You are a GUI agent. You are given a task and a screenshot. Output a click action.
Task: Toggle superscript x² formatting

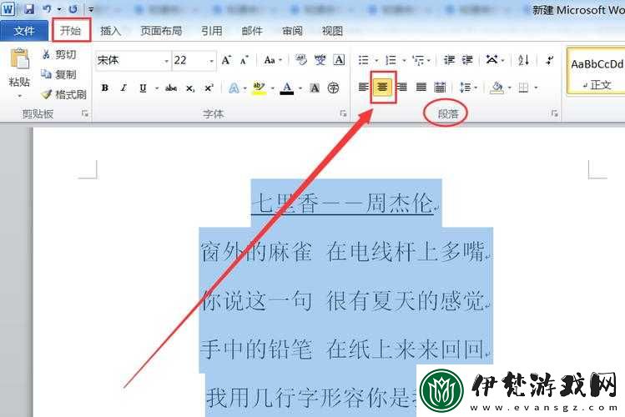(x=209, y=88)
